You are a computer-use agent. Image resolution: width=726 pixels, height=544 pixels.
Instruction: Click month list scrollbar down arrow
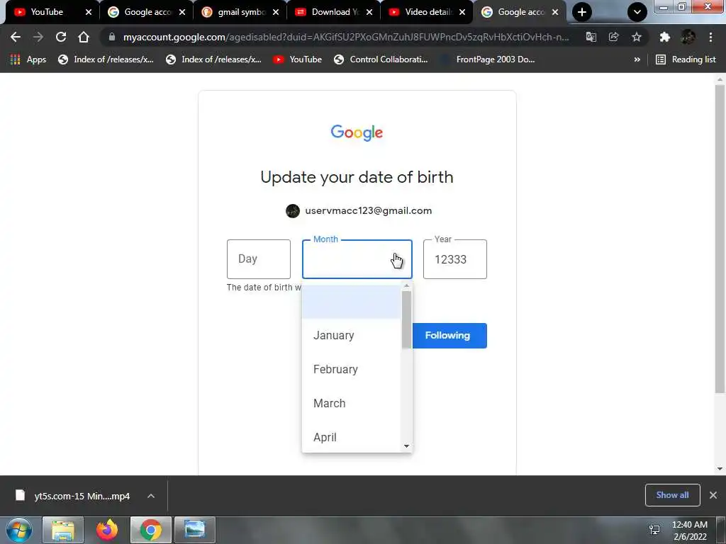pyautogui.click(x=406, y=446)
